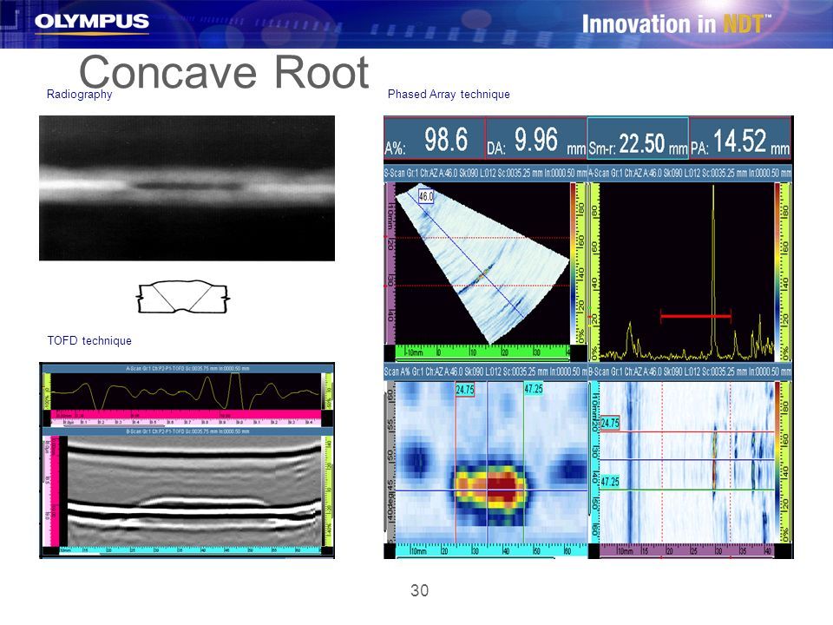Click the phased array A-Scan title bar
The width and height of the screenshot is (833, 625).
(690, 174)
